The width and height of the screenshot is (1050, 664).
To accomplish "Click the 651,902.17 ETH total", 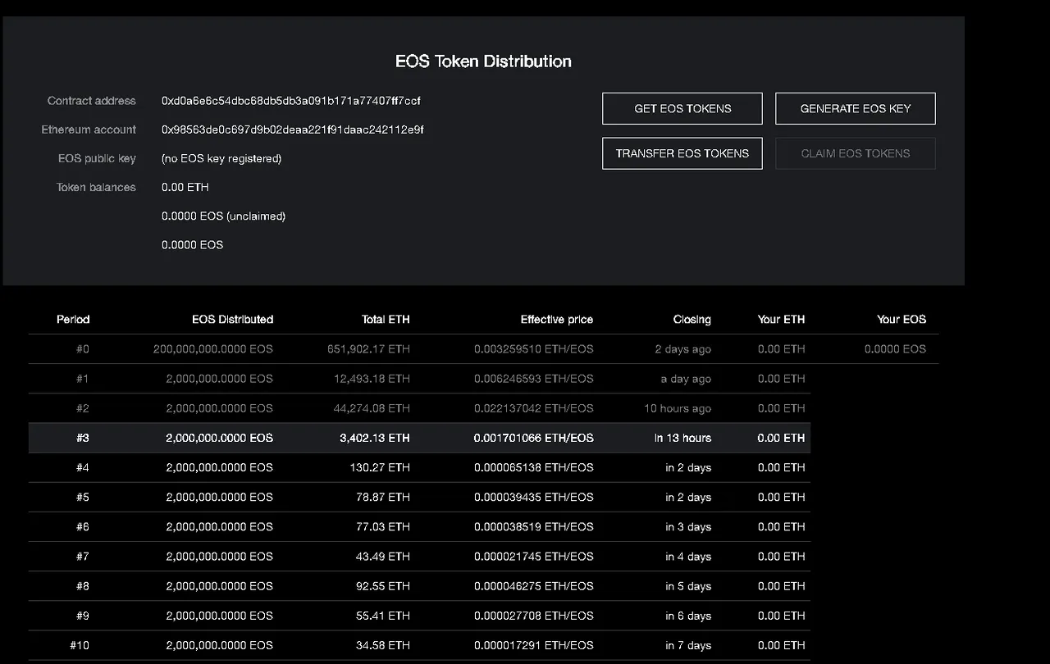I will click(x=368, y=349).
